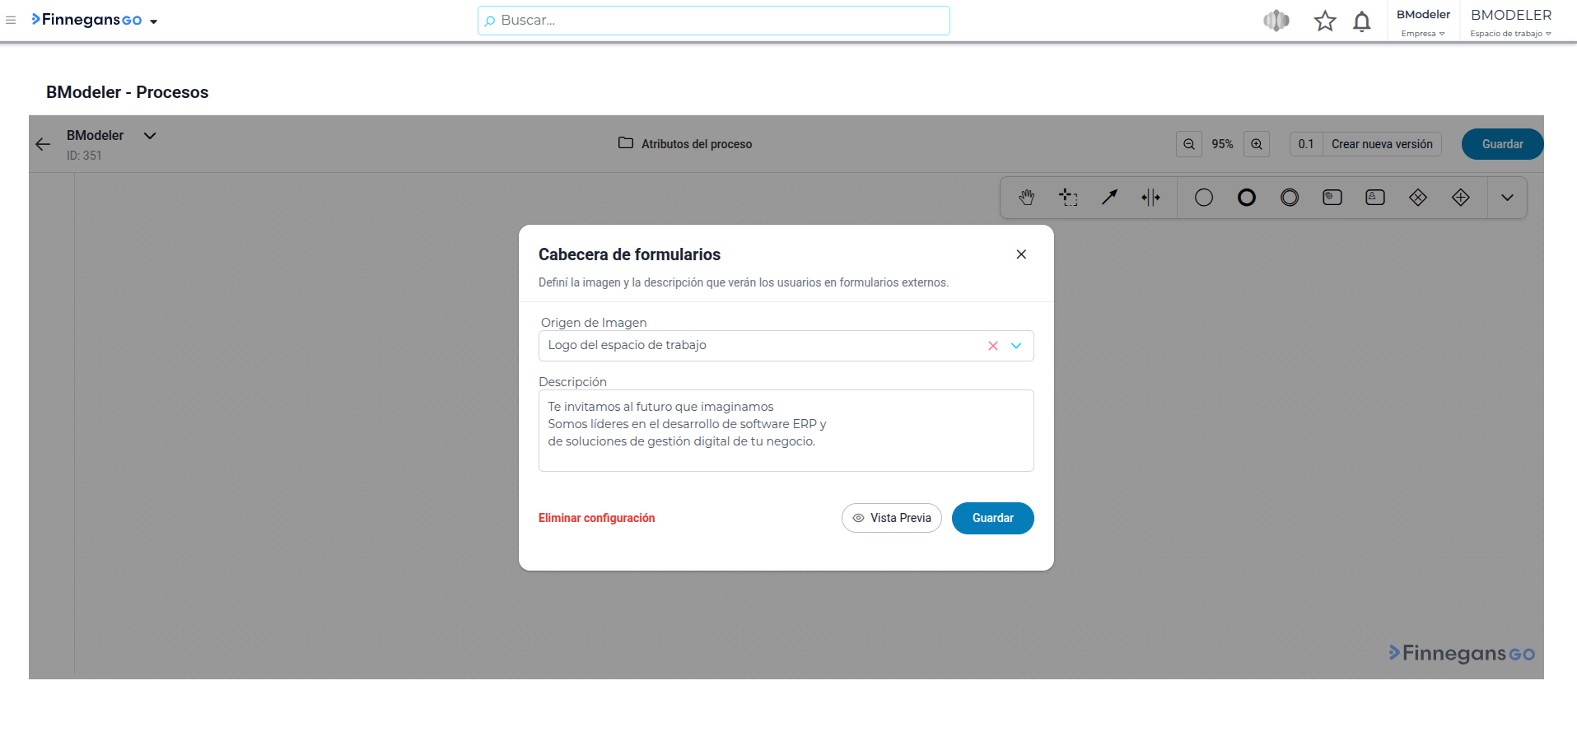
Task: Click the 95% zoom level
Action: 1223,144
